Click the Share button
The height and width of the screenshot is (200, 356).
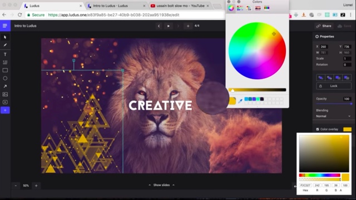tap(324, 26)
